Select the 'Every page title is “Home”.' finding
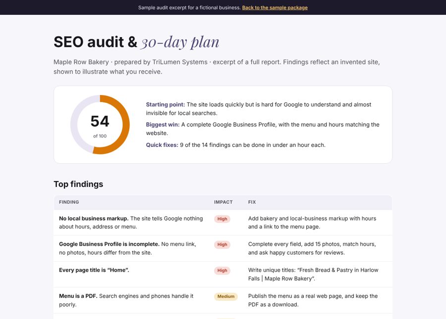 pos(94,270)
